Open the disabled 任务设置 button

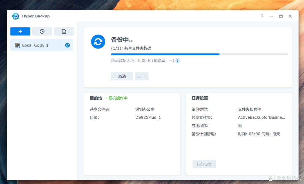tap(204, 164)
